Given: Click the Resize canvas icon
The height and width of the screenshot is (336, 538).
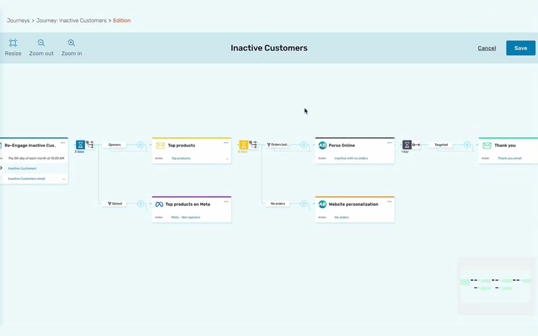Looking at the screenshot, I should 13,43.
